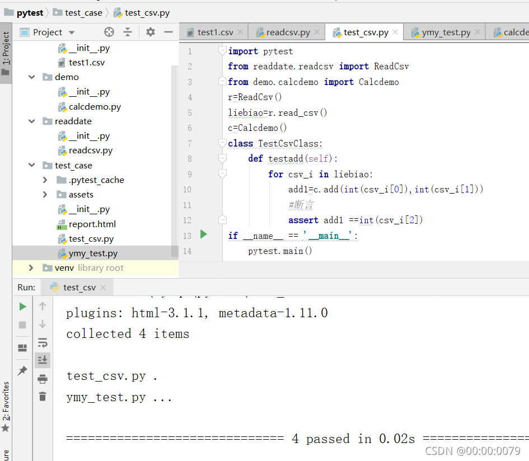Image resolution: width=529 pixels, height=461 pixels.
Task: Click the stop button in Run panel
Action: 22,325
